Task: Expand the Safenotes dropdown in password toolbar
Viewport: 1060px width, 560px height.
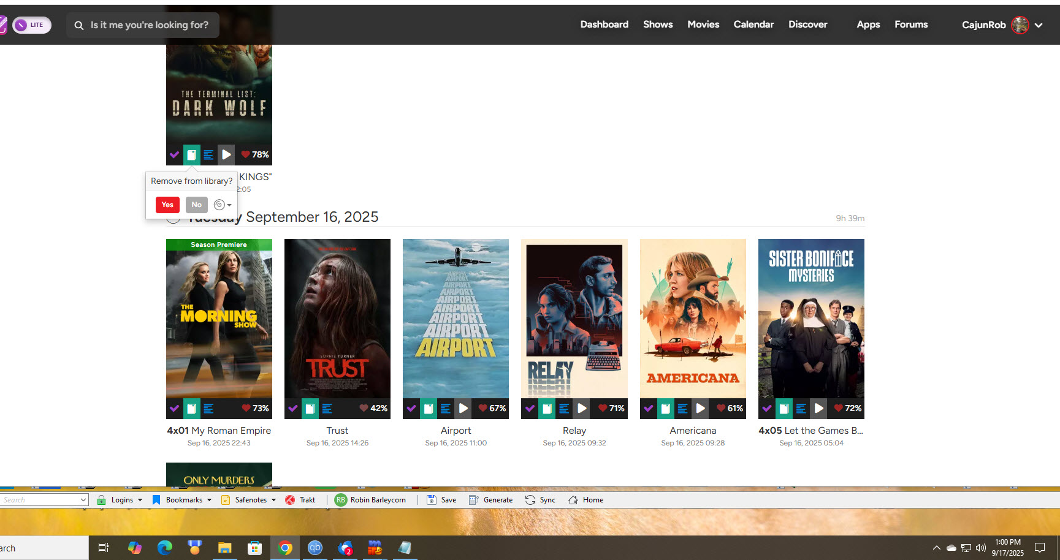Action: click(x=273, y=500)
